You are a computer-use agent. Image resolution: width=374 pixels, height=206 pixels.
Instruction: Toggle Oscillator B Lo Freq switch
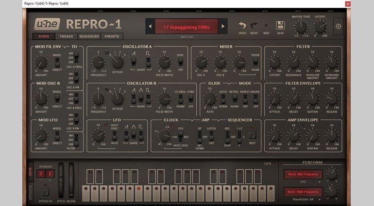click(181, 98)
